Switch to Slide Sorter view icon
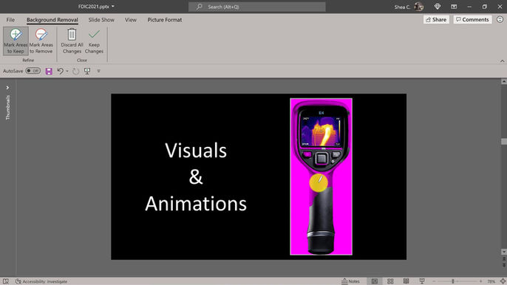This screenshot has width=507, height=285. [x=390, y=281]
